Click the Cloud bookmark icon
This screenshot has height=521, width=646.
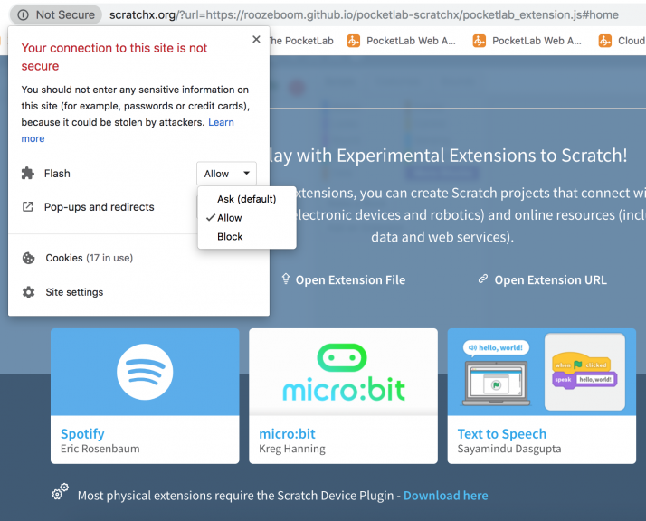[606, 41]
